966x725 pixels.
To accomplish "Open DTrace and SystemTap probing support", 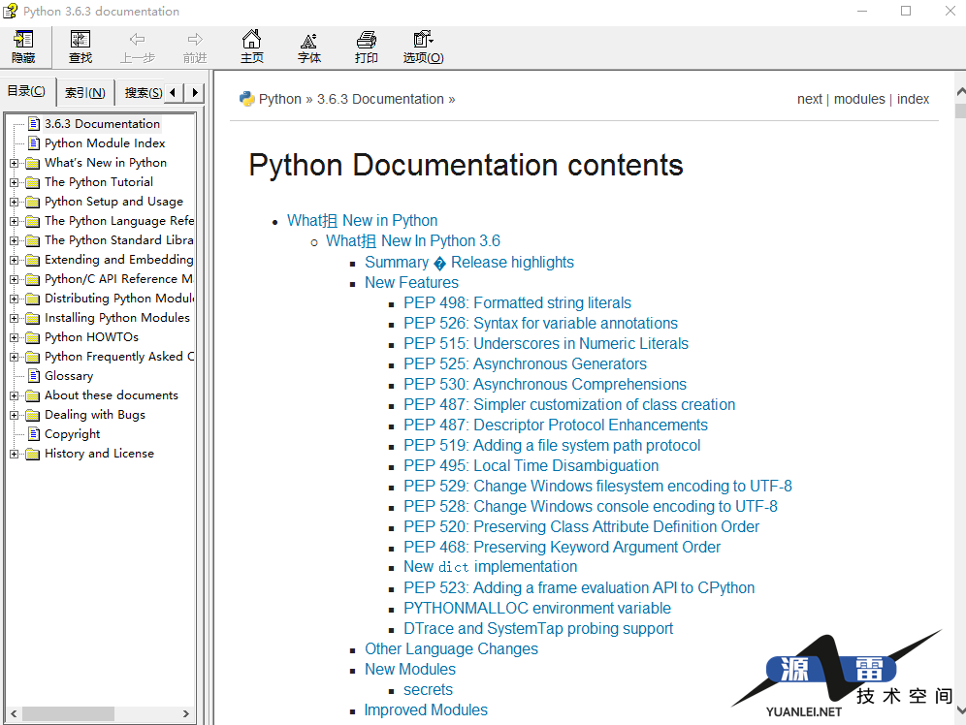I will [x=538, y=628].
